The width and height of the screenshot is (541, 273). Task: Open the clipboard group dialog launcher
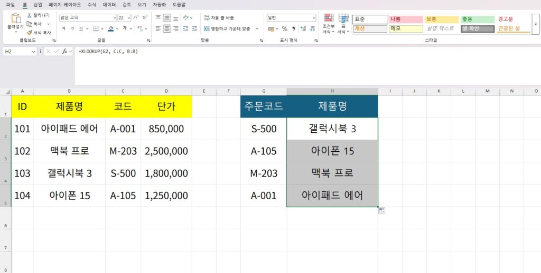[54, 40]
